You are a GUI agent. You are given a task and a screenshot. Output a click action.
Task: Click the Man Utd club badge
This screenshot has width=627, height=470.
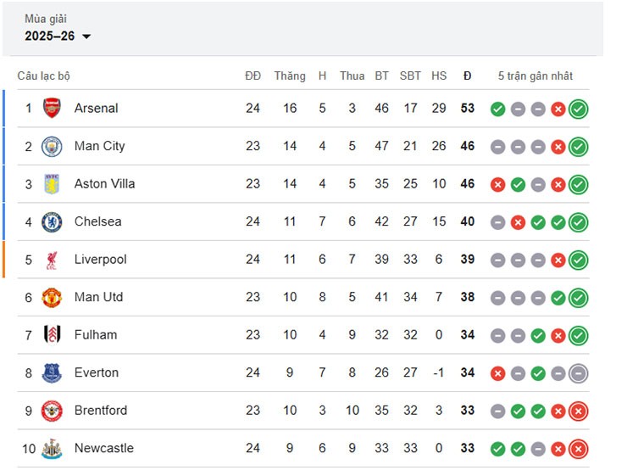point(52,297)
